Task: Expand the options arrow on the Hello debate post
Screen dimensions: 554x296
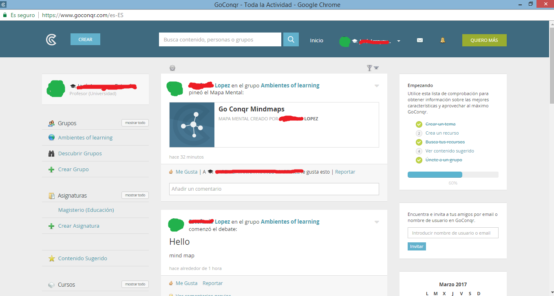Action: tap(377, 222)
